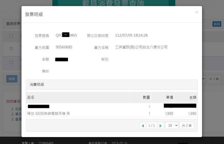This screenshot has height=144, width=224.
Task: Sort by the 品名 column header
Action: point(31,97)
